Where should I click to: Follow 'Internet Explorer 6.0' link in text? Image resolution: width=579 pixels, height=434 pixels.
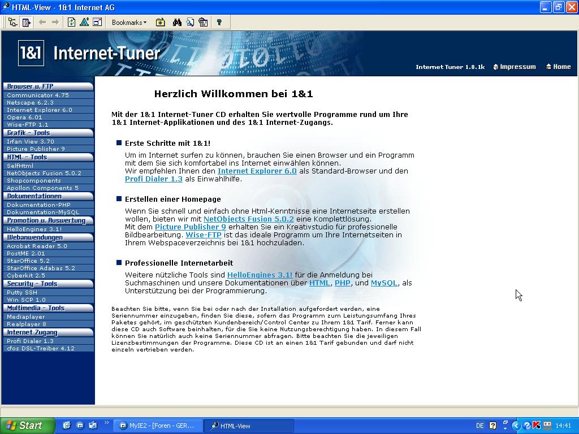point(257,171)
